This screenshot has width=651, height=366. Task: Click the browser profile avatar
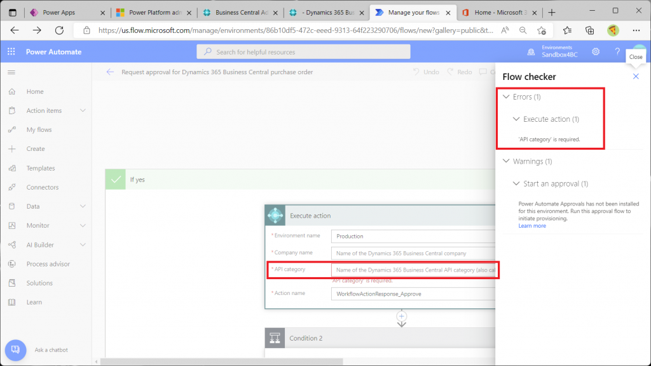point(613,30)
